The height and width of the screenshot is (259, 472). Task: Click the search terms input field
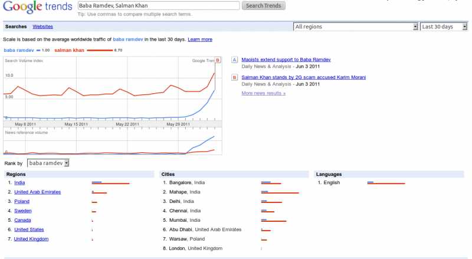(158, 5)
